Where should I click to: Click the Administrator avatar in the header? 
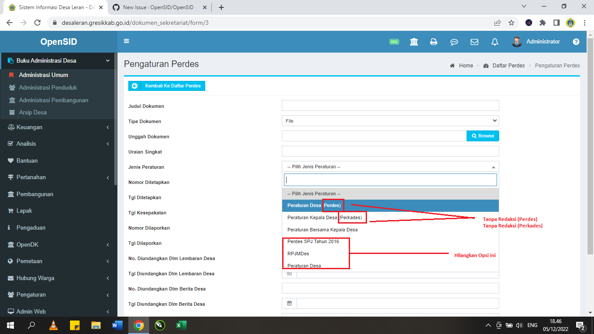(x=517, y=42)
